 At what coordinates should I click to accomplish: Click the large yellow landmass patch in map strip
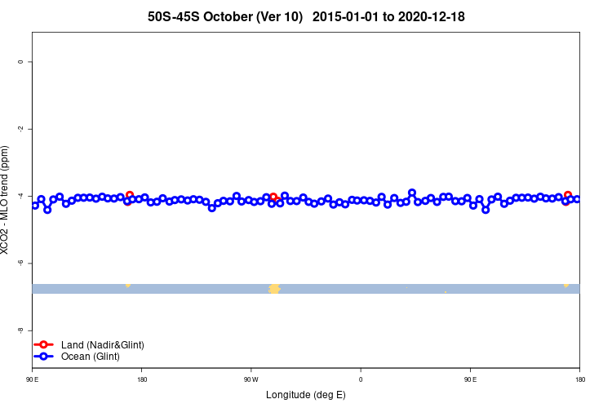(274, 289)
